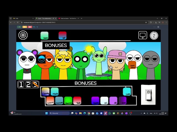Click the green flag start button
The height and width of the screenshot is (132, 177).
tap(19, 27)
